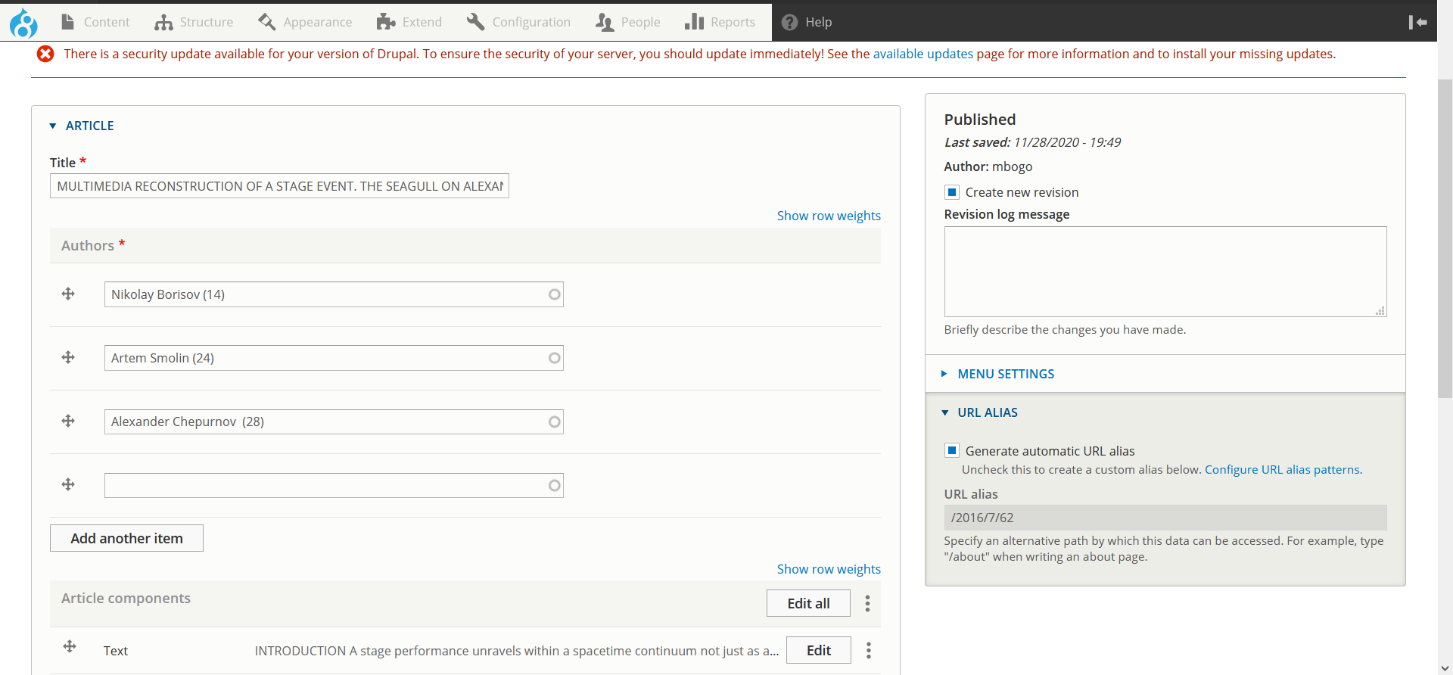Click the page vertical scrollbar down arrow
Screen dimensions: 1453x675
tap(1445, 668)
